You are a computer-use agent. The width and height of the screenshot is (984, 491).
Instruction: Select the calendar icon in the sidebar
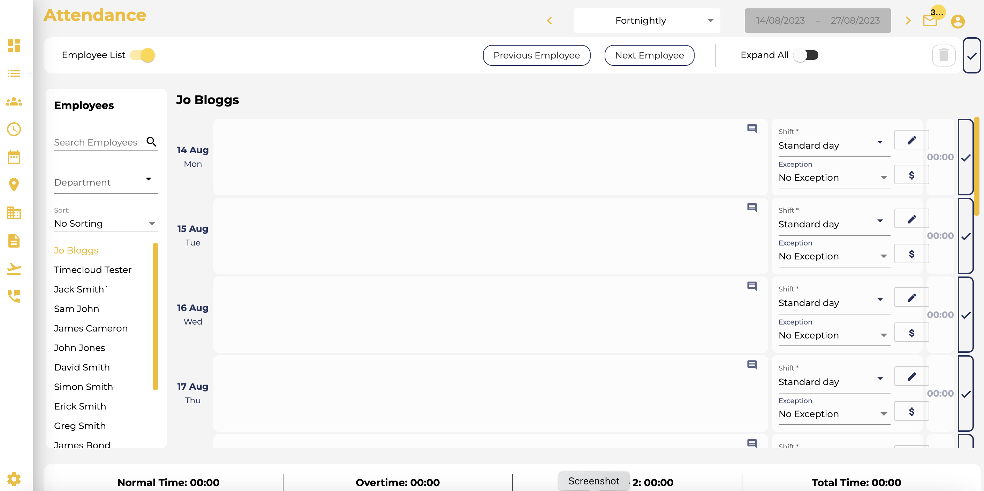tap(14, 157)
